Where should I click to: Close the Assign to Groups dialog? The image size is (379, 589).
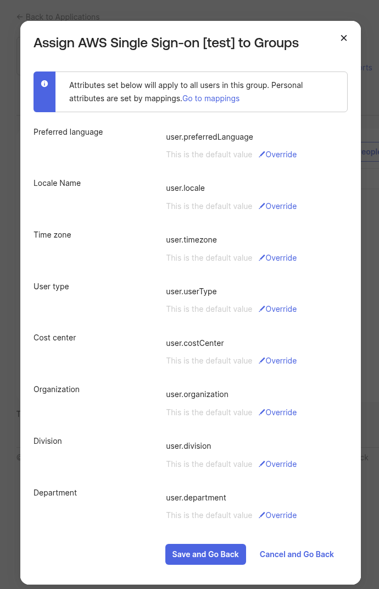pos(344,38)
